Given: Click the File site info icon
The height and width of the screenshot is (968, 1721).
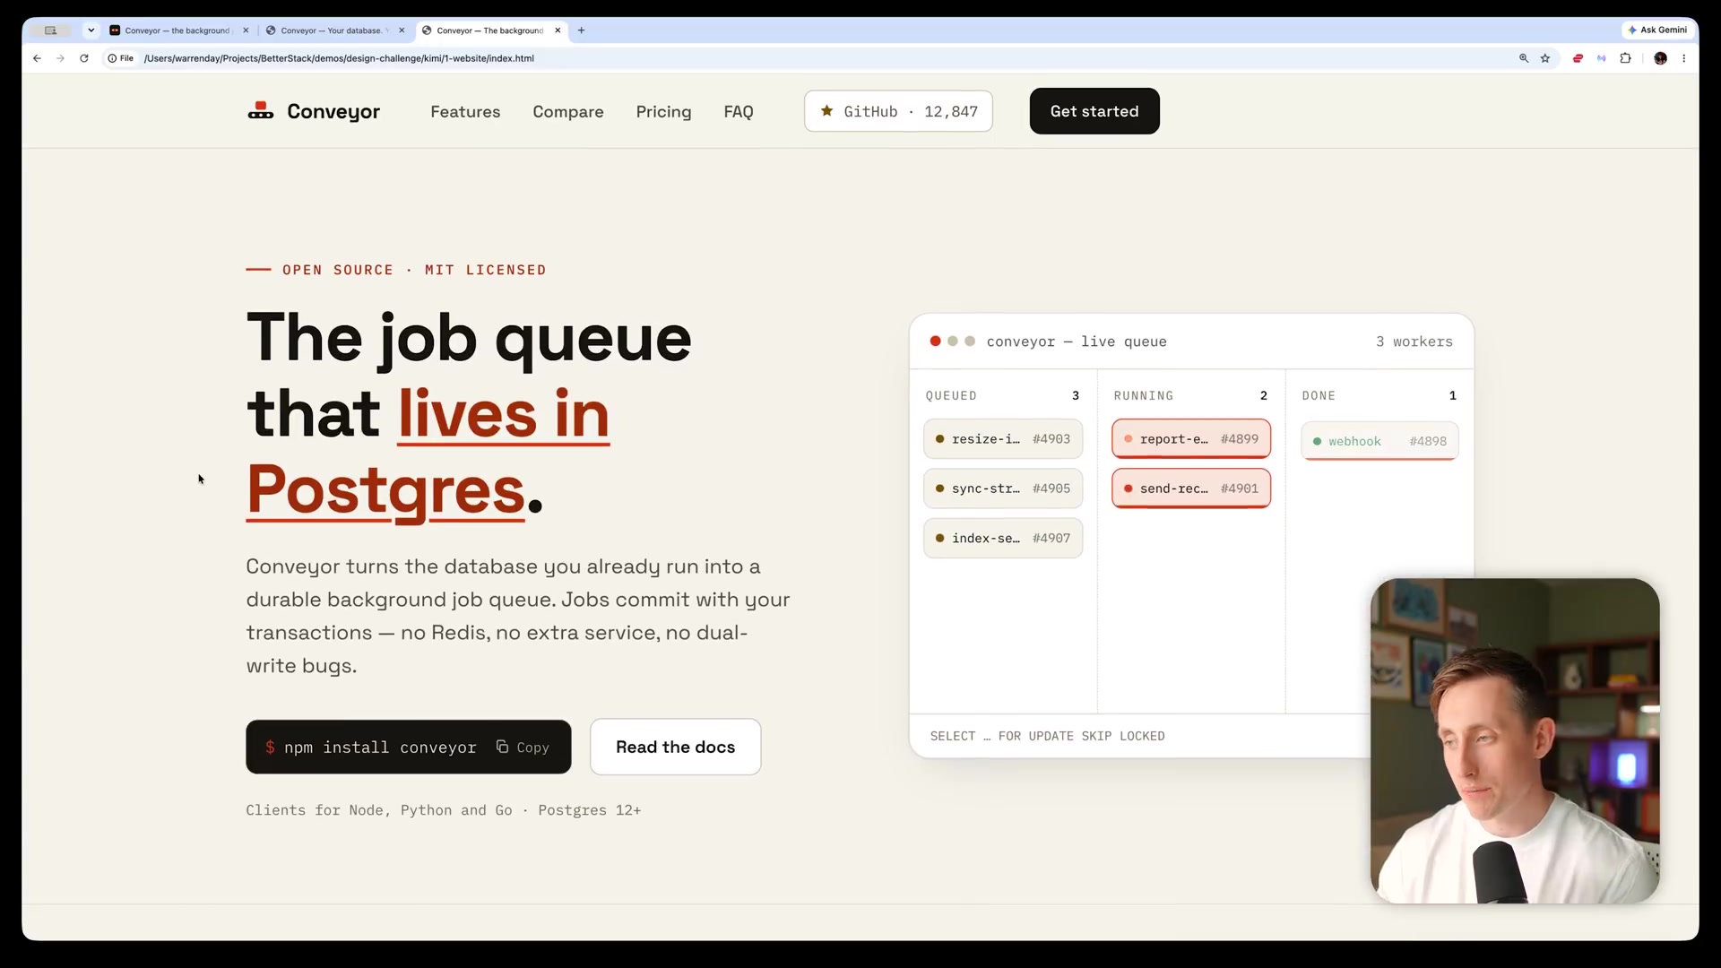Looking at the screenshot, I should point(120,58).
